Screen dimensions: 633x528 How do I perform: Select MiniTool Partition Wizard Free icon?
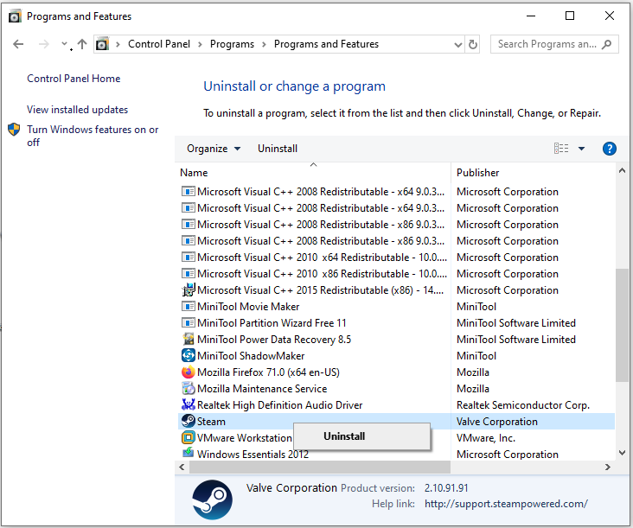click(x=189, y=322)
